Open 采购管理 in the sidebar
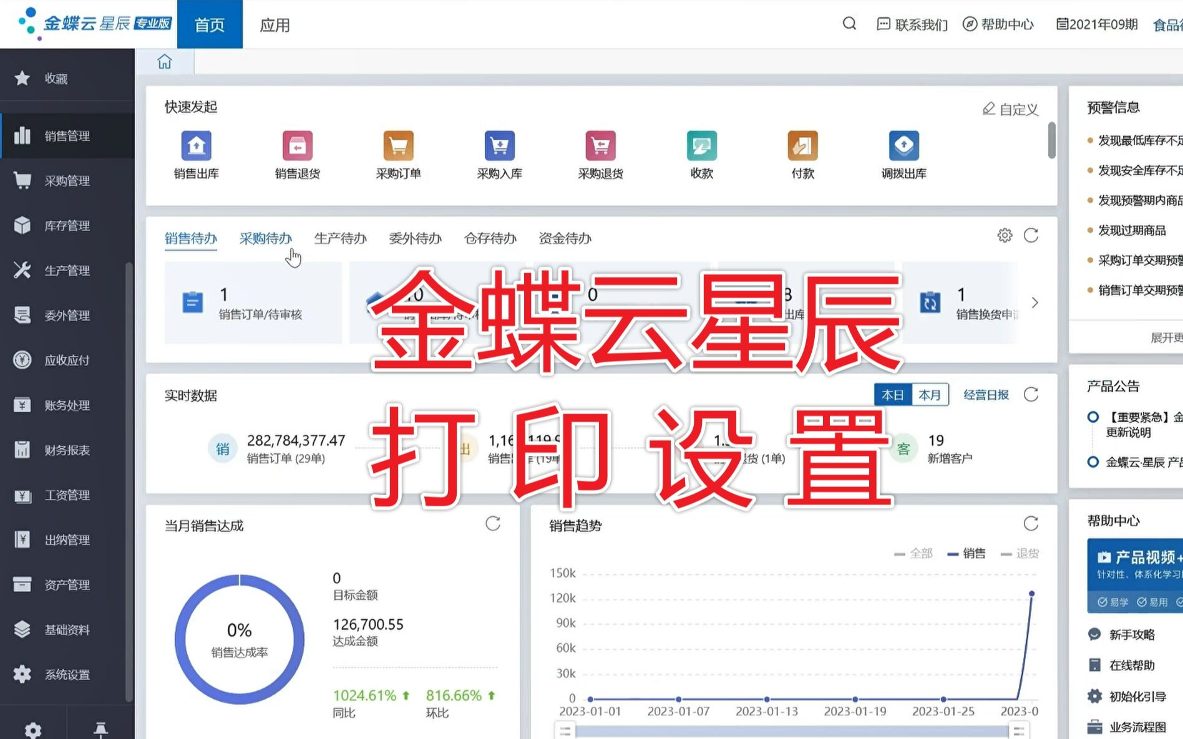The width and height of the screenshot is (1183, 739). (67, 181)
